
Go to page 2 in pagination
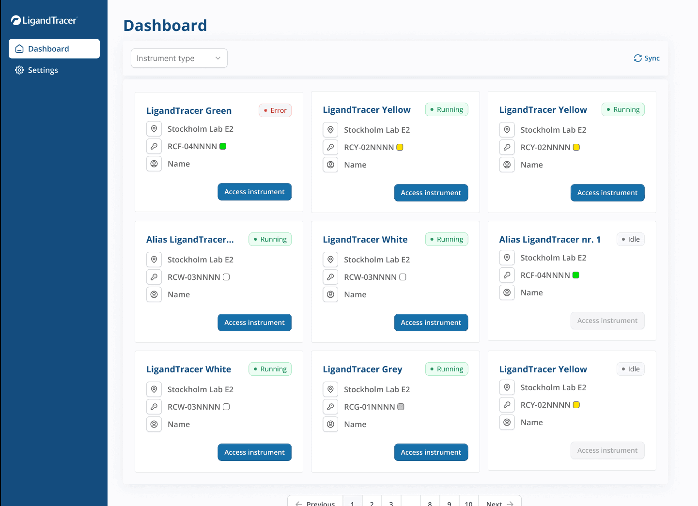click(x=372, y=504)
